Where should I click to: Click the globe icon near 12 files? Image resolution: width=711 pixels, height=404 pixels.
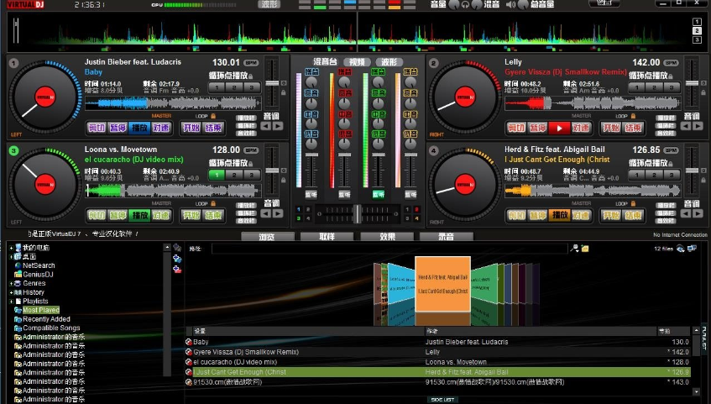coord(680,249)
